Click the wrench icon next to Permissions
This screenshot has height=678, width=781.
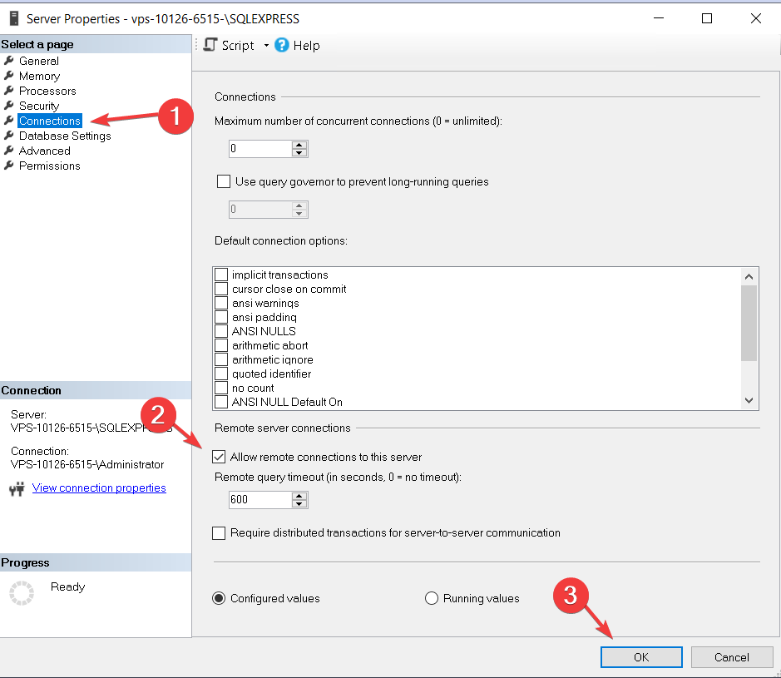click(x=8, y=166)
